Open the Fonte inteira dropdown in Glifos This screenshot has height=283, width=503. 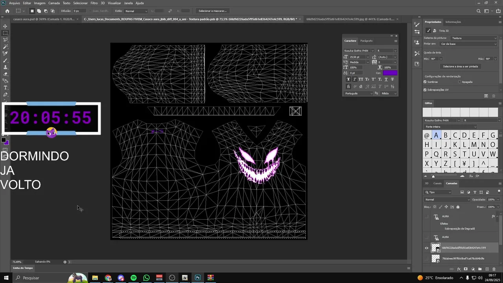(x=450, y=127)
